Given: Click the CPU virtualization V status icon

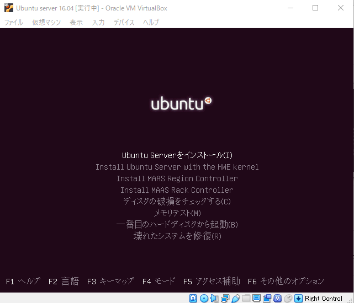Looking at the screenshot, I should 277,298.
